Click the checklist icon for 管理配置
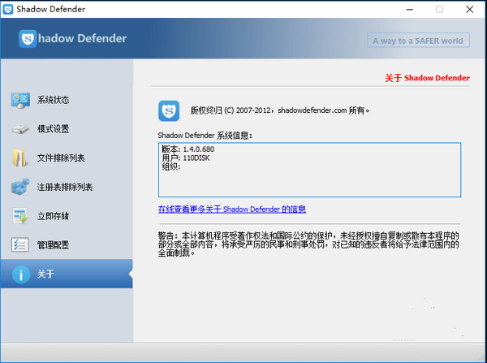Image resolution: width=487 pixels, height=363 pixels. click(20, 244)
